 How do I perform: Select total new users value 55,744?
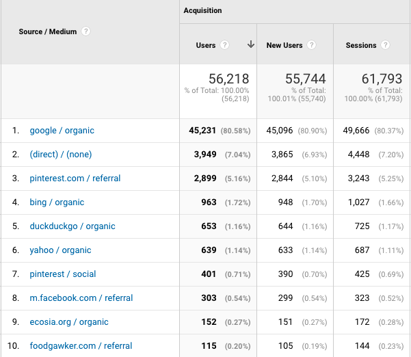tap(306, 79)
